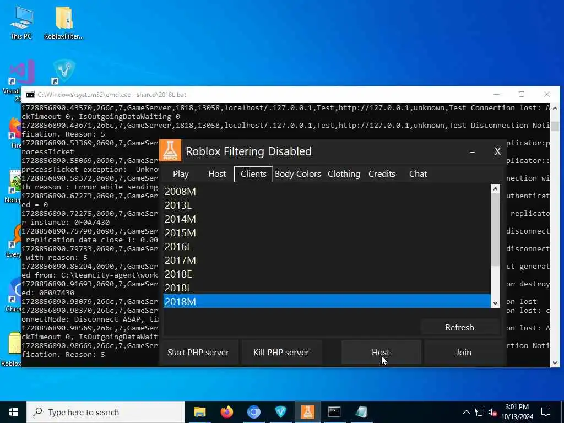Open the RobloxFilter folder on desktop

click(x=64, y=23)
